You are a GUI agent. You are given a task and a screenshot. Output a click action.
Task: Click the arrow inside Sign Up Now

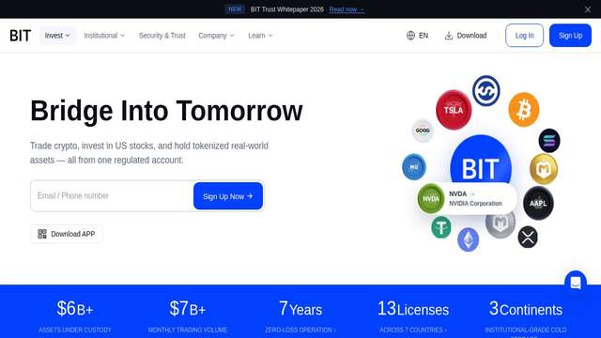250,196
